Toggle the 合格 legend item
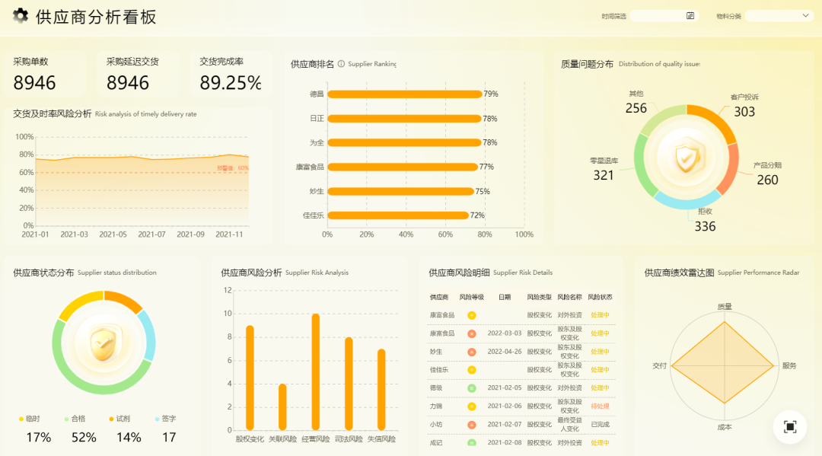This screenshot has width=822, height=456. tap(75, 419)
